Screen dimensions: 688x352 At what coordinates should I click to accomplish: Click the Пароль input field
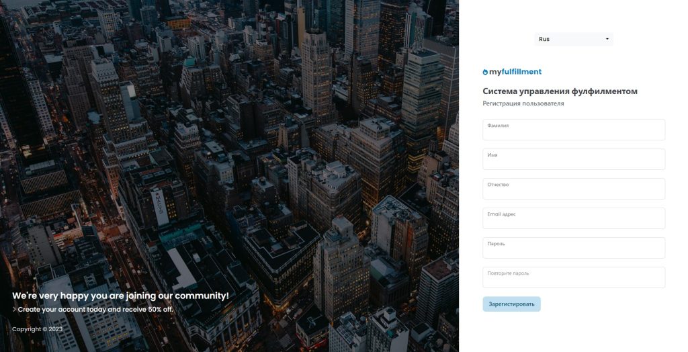tap(574, 247)
